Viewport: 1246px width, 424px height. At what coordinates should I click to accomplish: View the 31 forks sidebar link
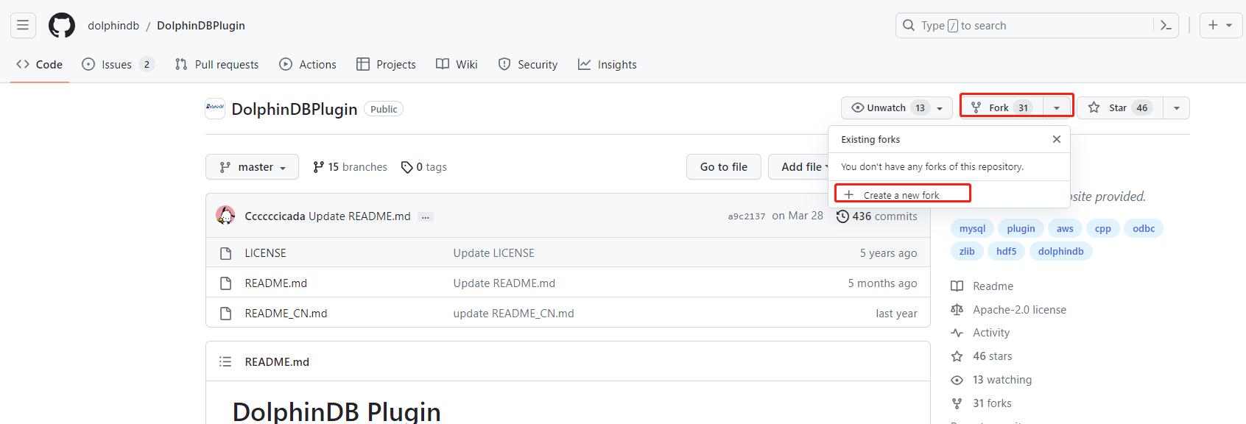[981, 403]
